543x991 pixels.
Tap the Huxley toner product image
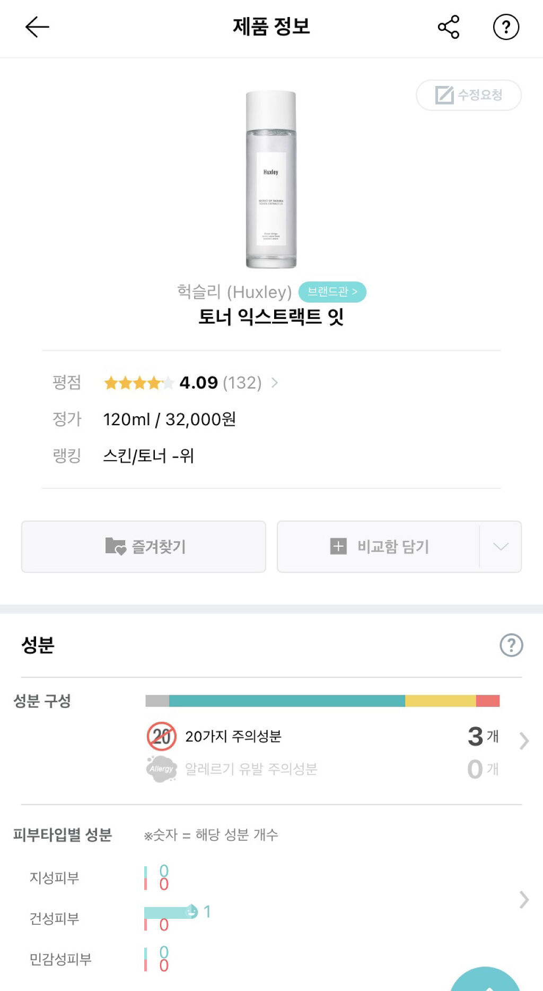click(x=271, y=179)
